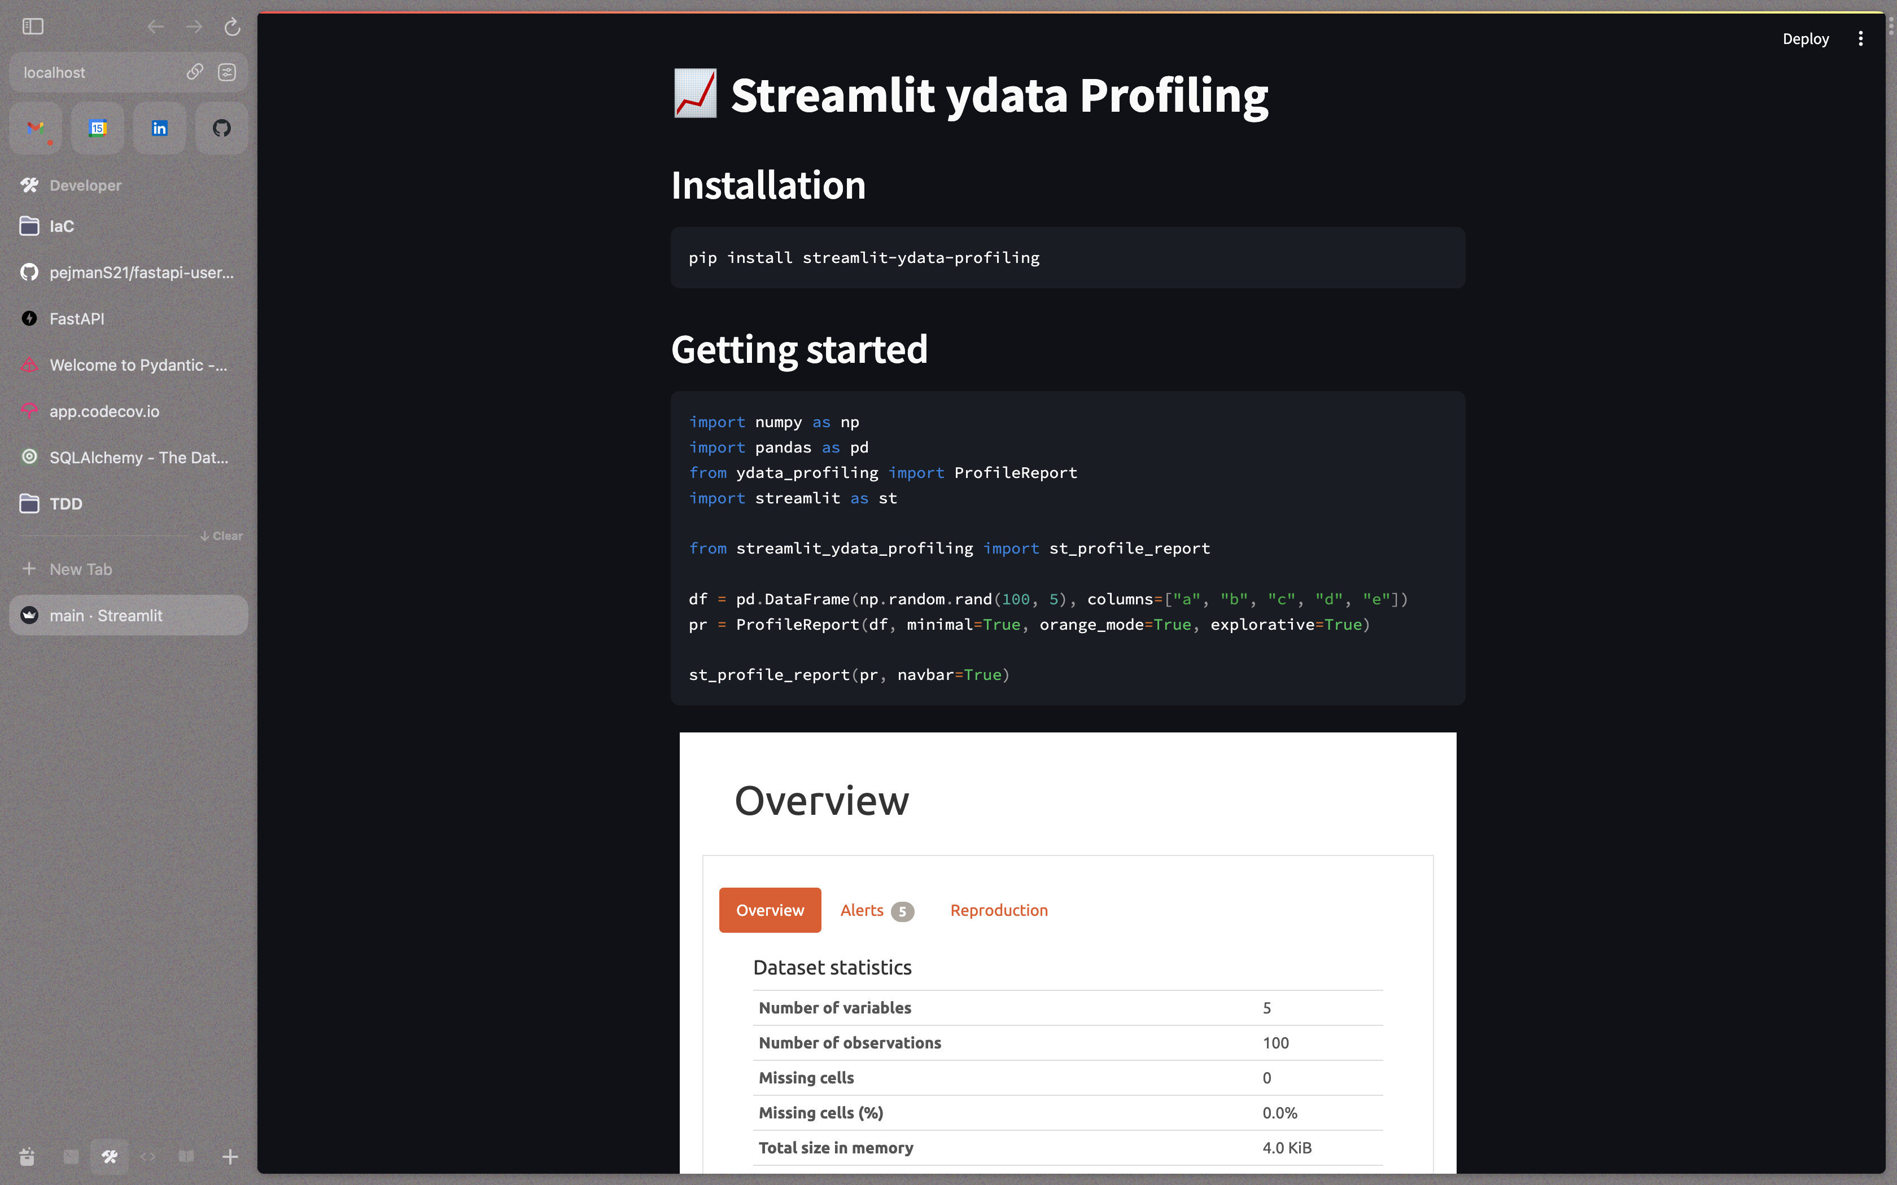Viewport: 1897px width, 1185px height.
Task: Copy the localhost page link
Action: coord(194,72)
